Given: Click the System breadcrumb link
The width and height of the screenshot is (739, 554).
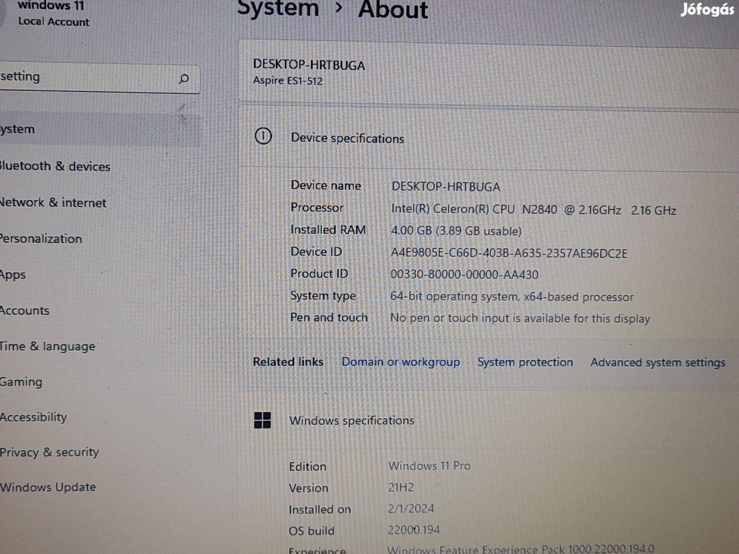Looking at the screenshot, I should [278, 8].
